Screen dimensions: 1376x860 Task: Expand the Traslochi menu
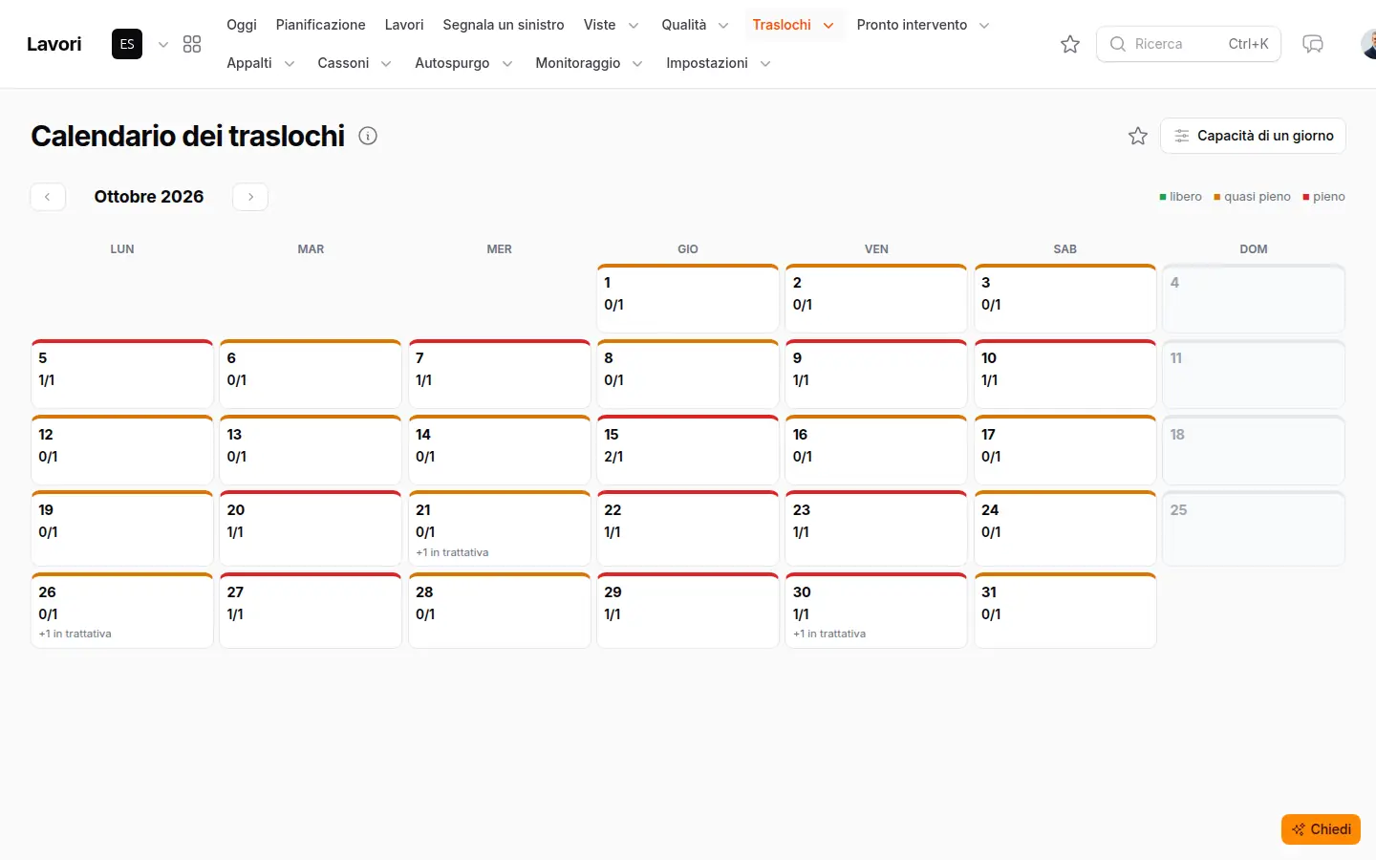click(x=793, y=25)
